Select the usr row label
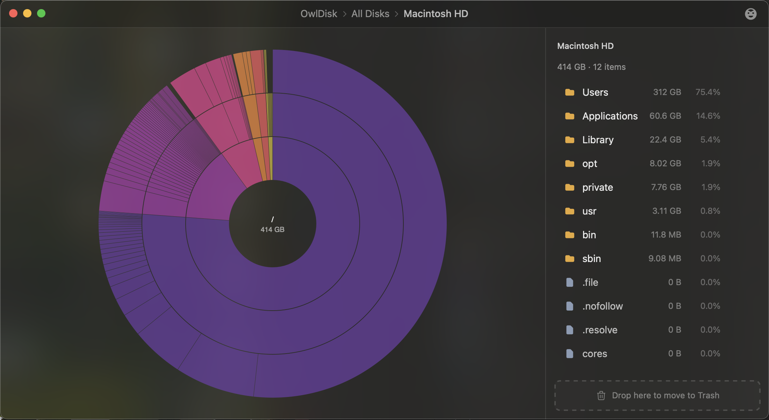 (x=589, y=211)
